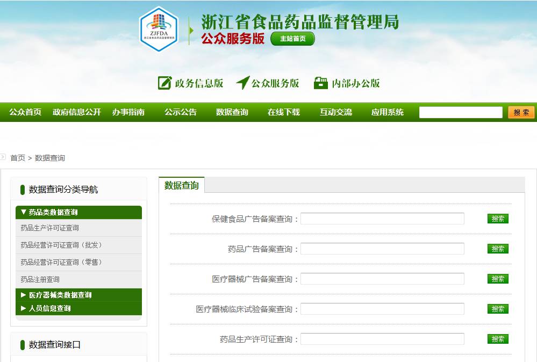Click 搜索 for 医疗器械临床试验备案查询
537x362 pixels.
(x=498, y=309)
